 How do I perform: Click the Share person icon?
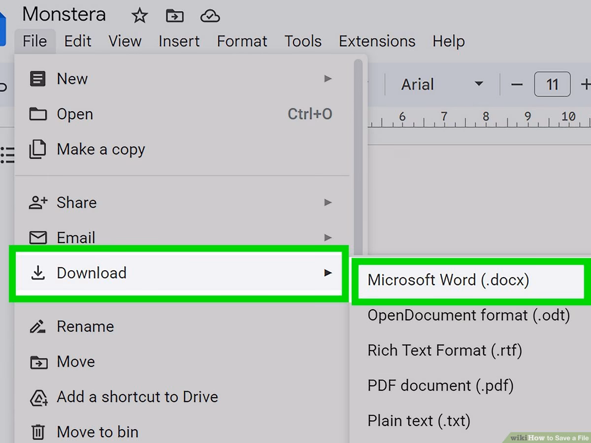point(38,202)
